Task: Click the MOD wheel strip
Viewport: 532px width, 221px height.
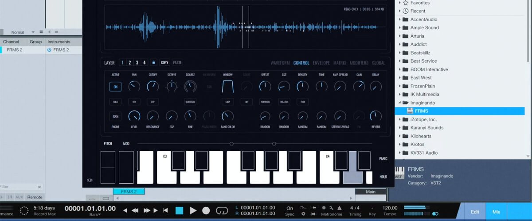Action: (126, 167)
